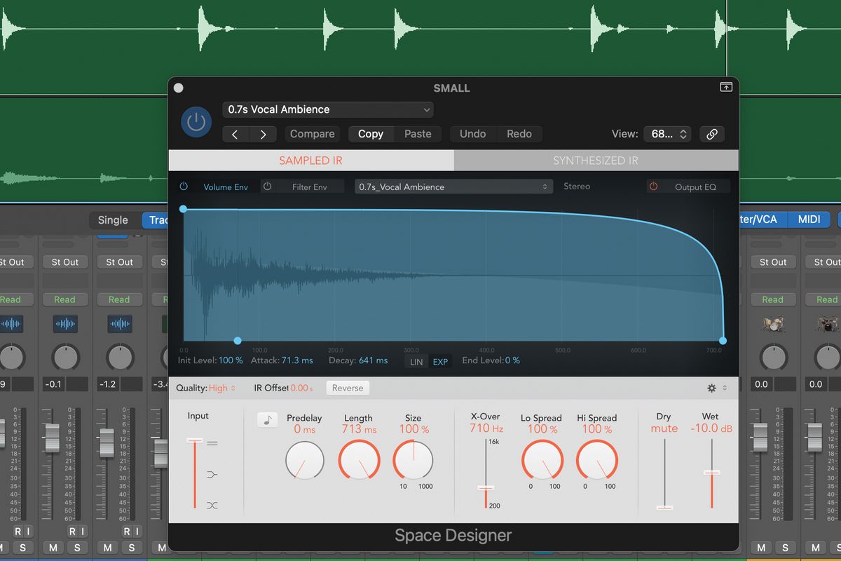
Task: Open the 0.7s Vocal Ambience preset menu
Action: (x=328, y=109)
